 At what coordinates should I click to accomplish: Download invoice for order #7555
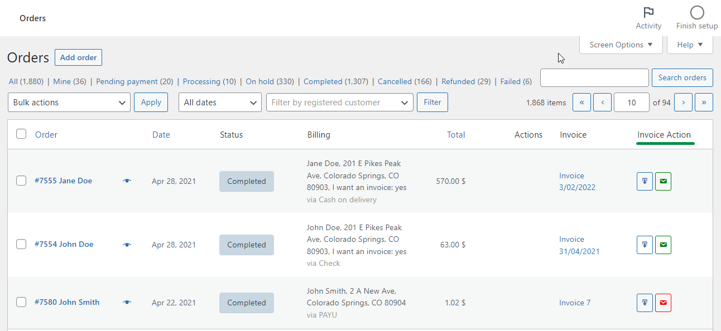(x=645, y=181)
